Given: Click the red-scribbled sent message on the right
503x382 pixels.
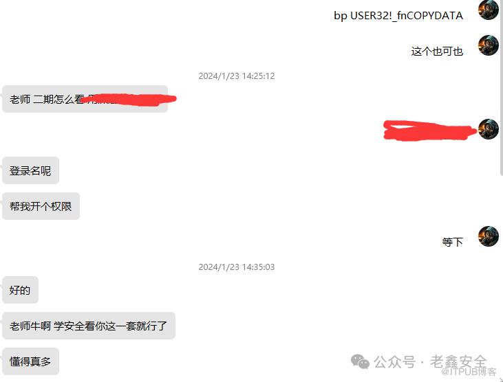Looking at the screenshot, I should click(x=430, y=131).
